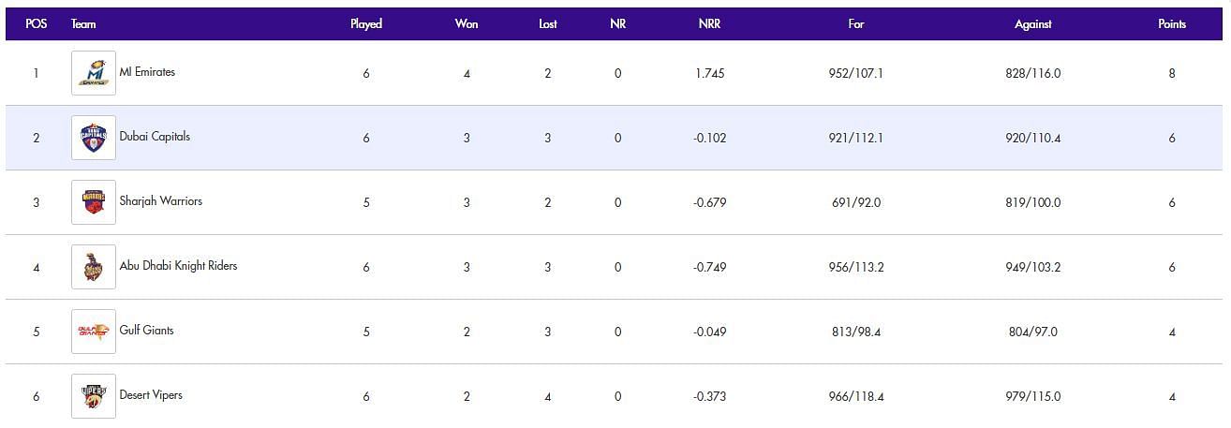This screenshot has width=1231, height=428.
Task: Click the Abu Dhabi Knight Riders name
Action: pyautogui.click(x=178, y=266)
